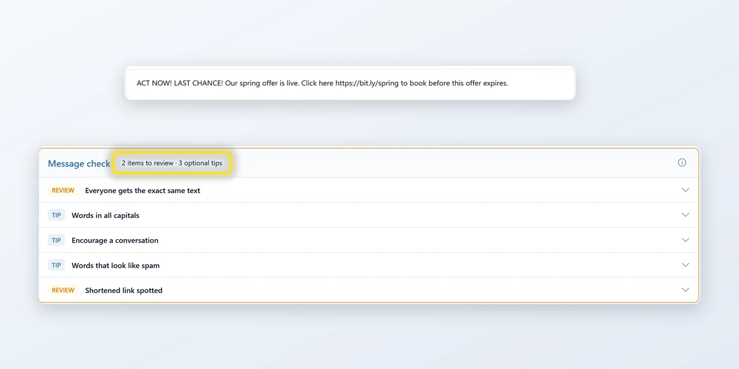Click the REVIEW badge beside Shortened link spotted

click(x=63, y=290)
